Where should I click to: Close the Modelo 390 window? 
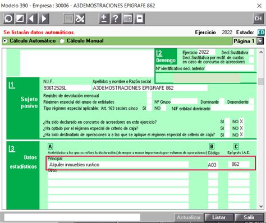[259, 6]
